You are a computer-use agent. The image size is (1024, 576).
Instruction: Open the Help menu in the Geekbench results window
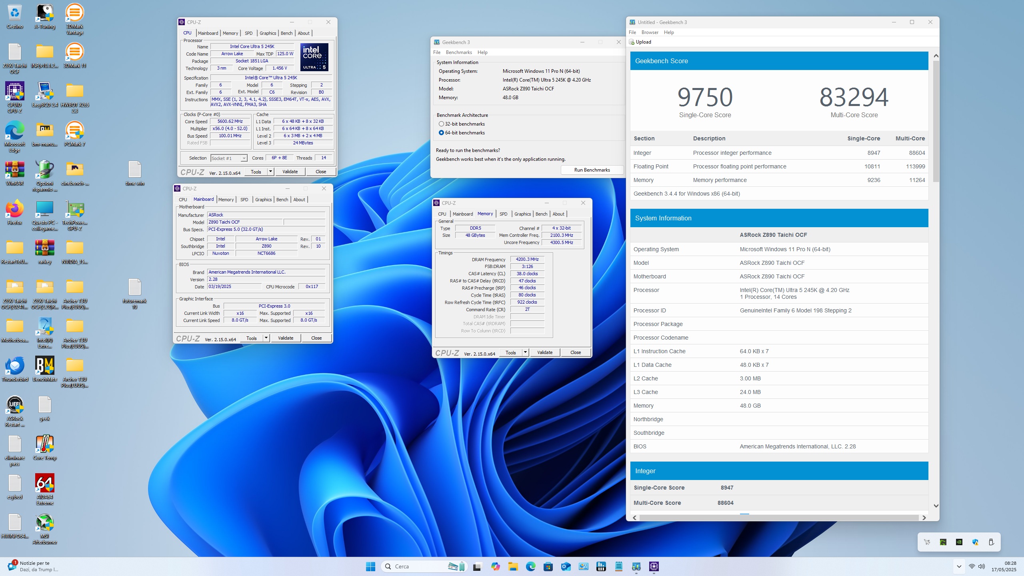point(669,32)
